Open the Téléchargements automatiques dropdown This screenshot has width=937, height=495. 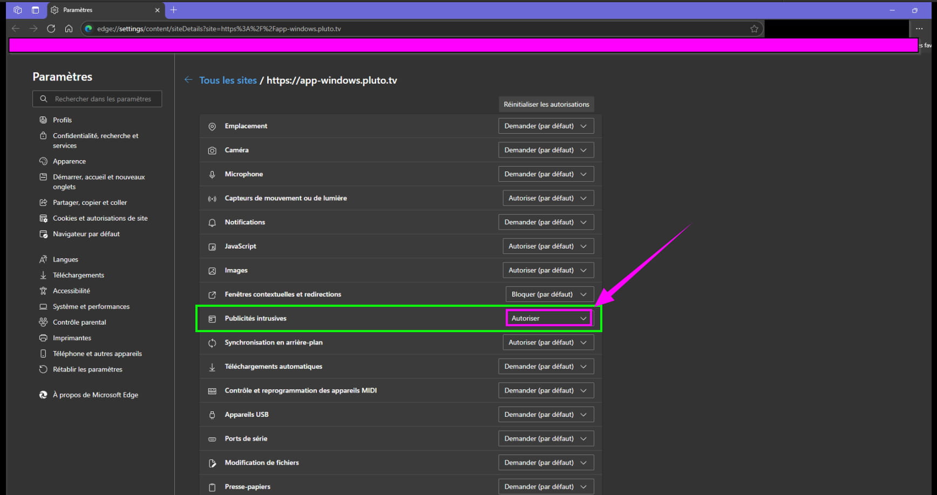[x=546, y=366]
